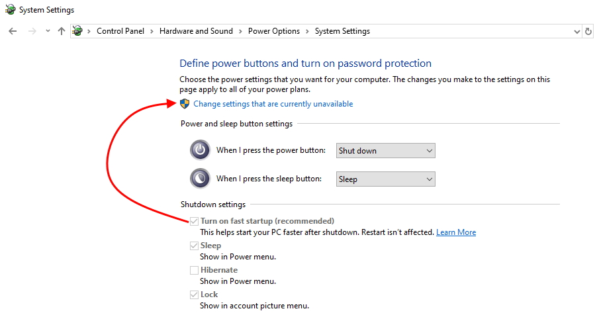Refresh the System Settings page
Viewport: 597px width, 319px height.
click(588, 31)
